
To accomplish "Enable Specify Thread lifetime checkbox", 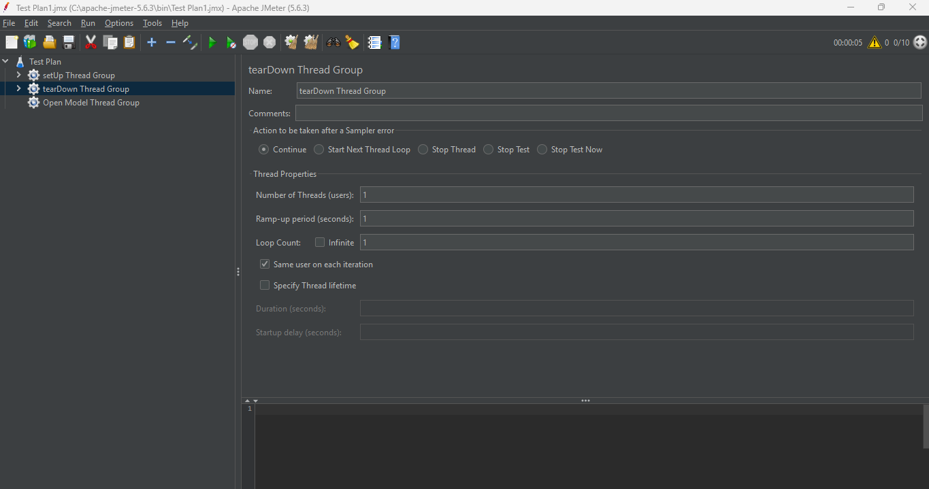I will pyautogui.click(x=265, y=285).
